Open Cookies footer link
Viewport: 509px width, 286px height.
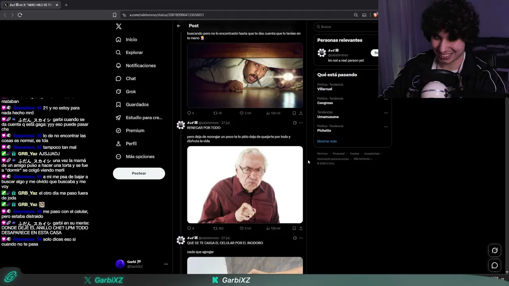[x=354, y=154]
